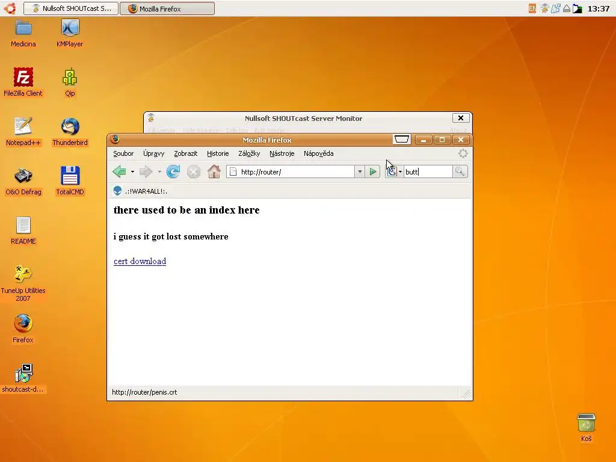
Task: Click the green Go arrow button
Action: (x=373, y=171)
